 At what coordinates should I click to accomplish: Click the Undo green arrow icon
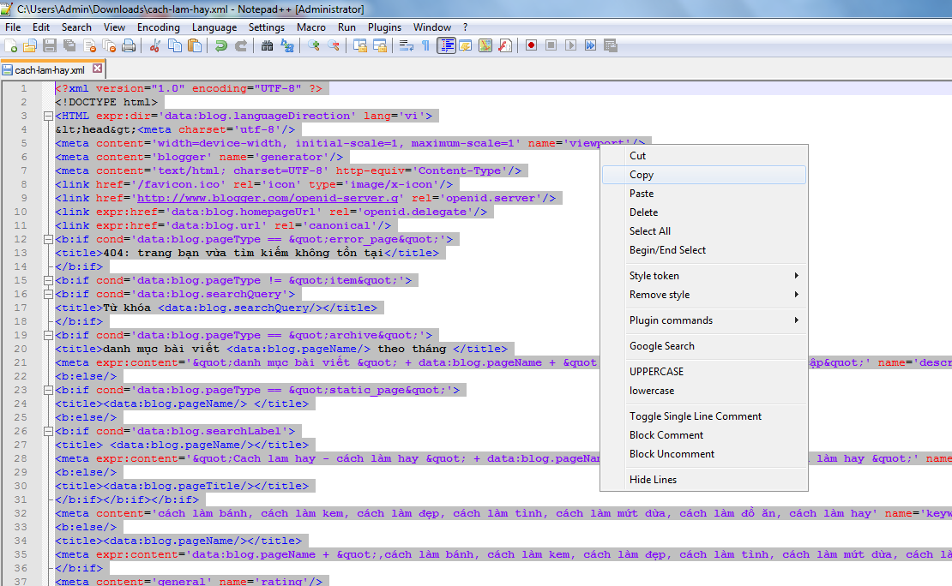coord(221,45)
